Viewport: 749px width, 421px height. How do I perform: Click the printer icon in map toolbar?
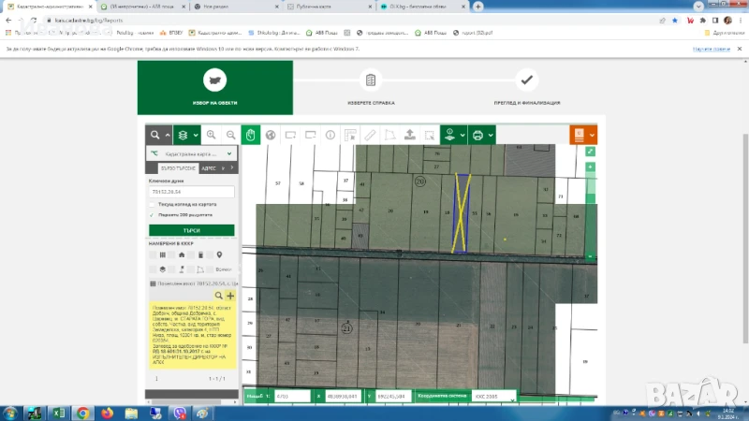[x=477, y=135]
